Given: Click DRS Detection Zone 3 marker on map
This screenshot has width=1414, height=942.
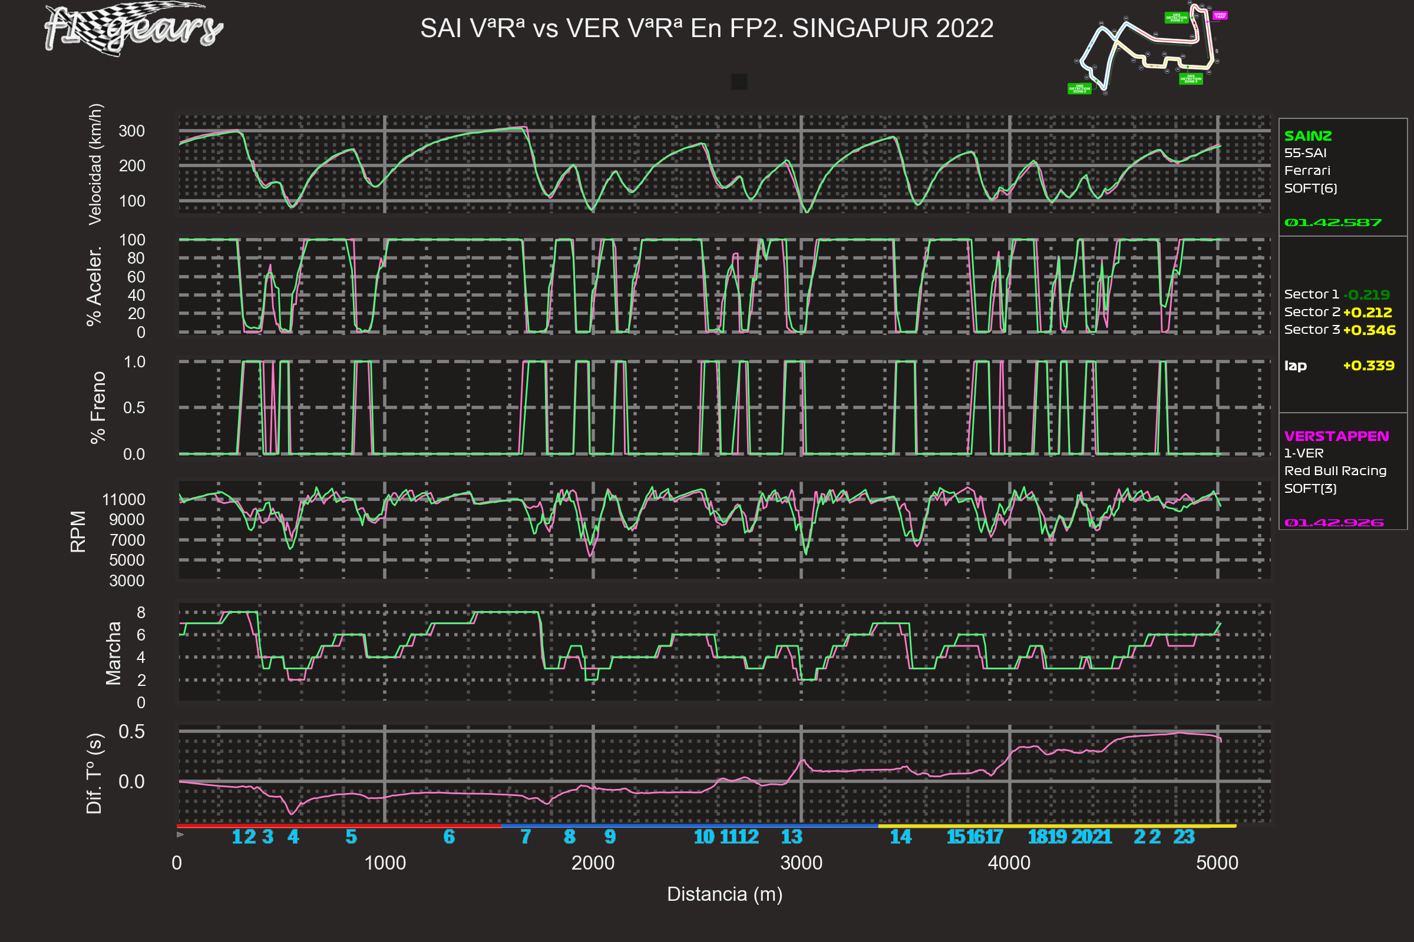Looking at the screenshot, I should click(x=1190, y=79).
